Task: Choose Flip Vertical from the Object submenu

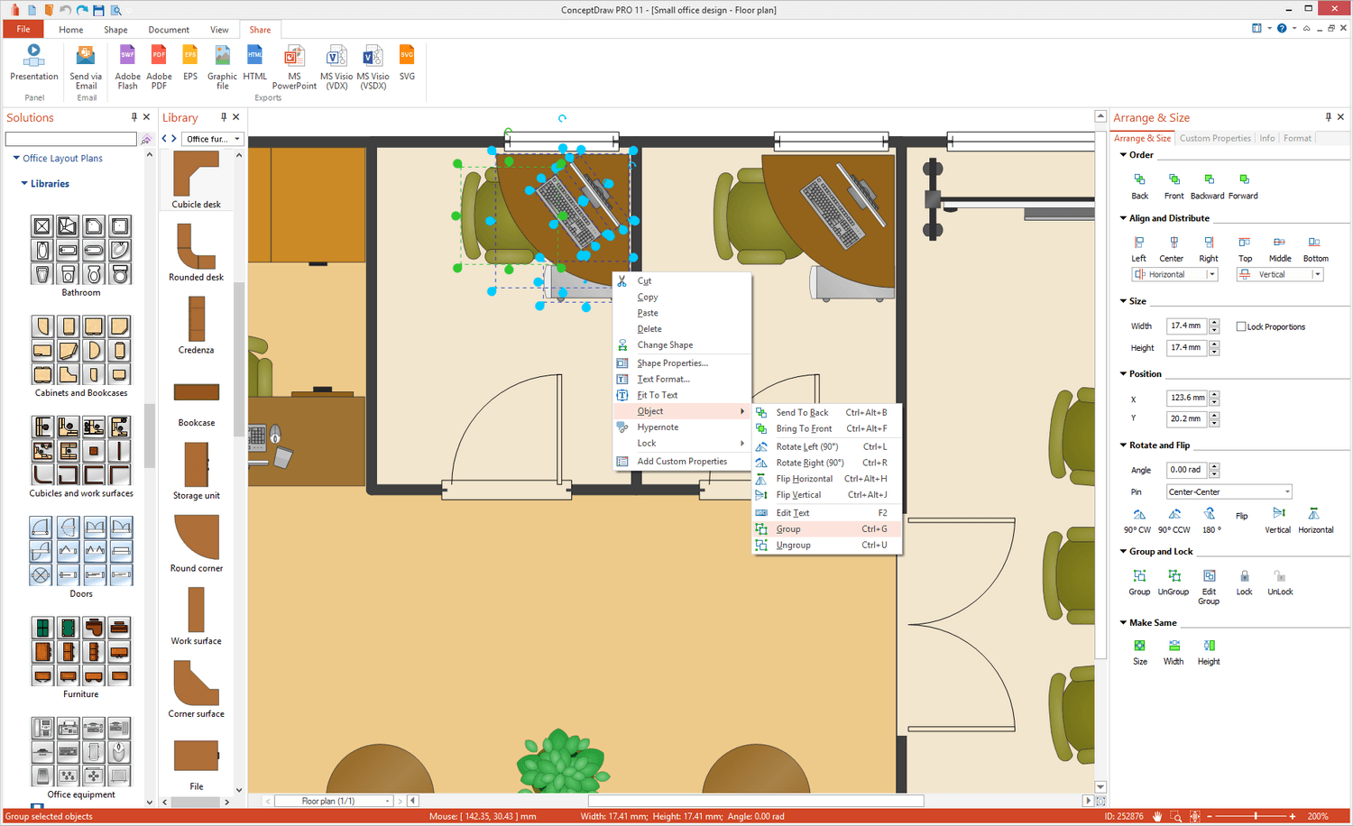Action: (798, 494)
